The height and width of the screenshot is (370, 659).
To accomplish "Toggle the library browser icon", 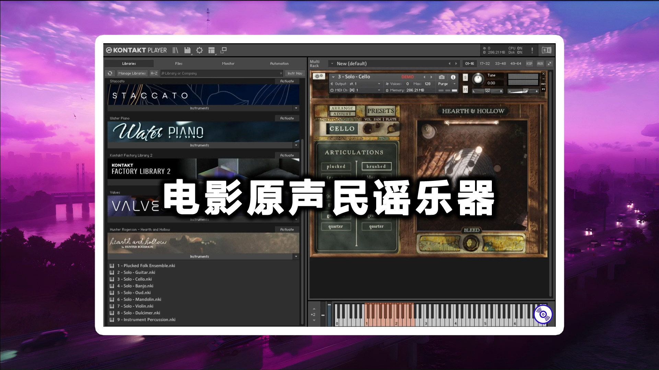I will click(x=175, y=50).
